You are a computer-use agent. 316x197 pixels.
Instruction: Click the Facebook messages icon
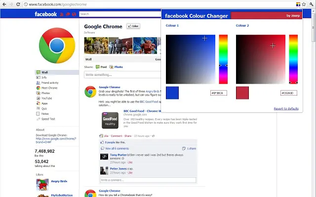tap(68, 14)
